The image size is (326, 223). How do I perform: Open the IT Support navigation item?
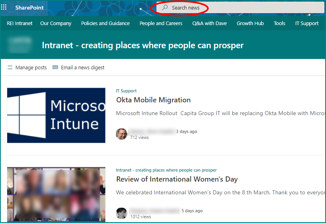click(x=307, y=23)
